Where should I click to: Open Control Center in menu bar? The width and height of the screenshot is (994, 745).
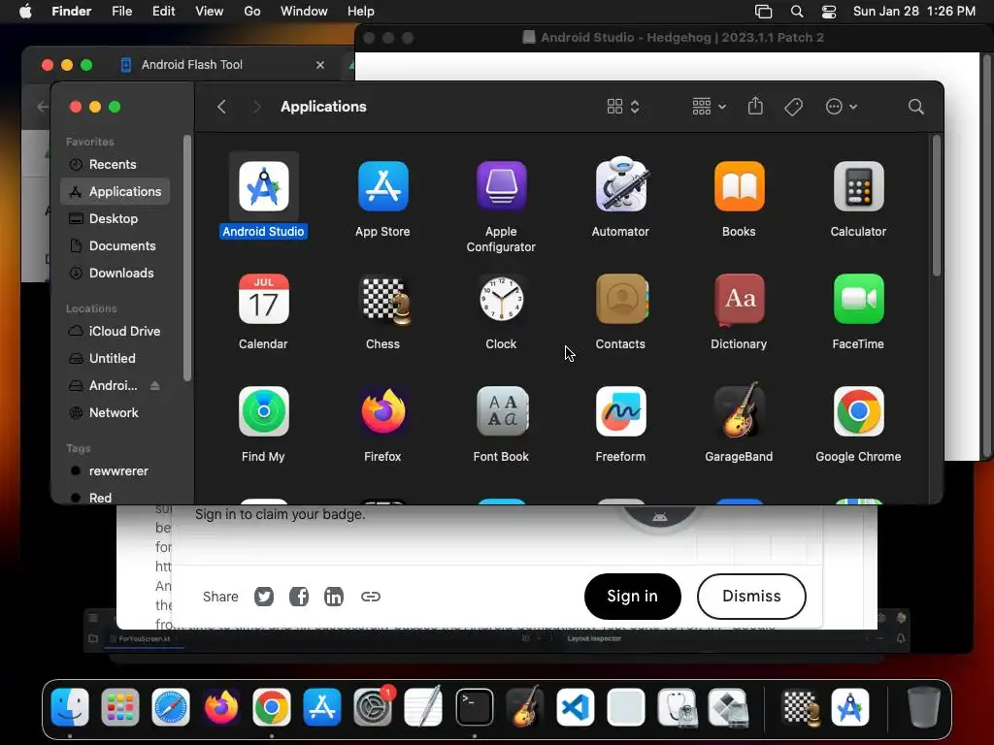[x=829, y=12]
